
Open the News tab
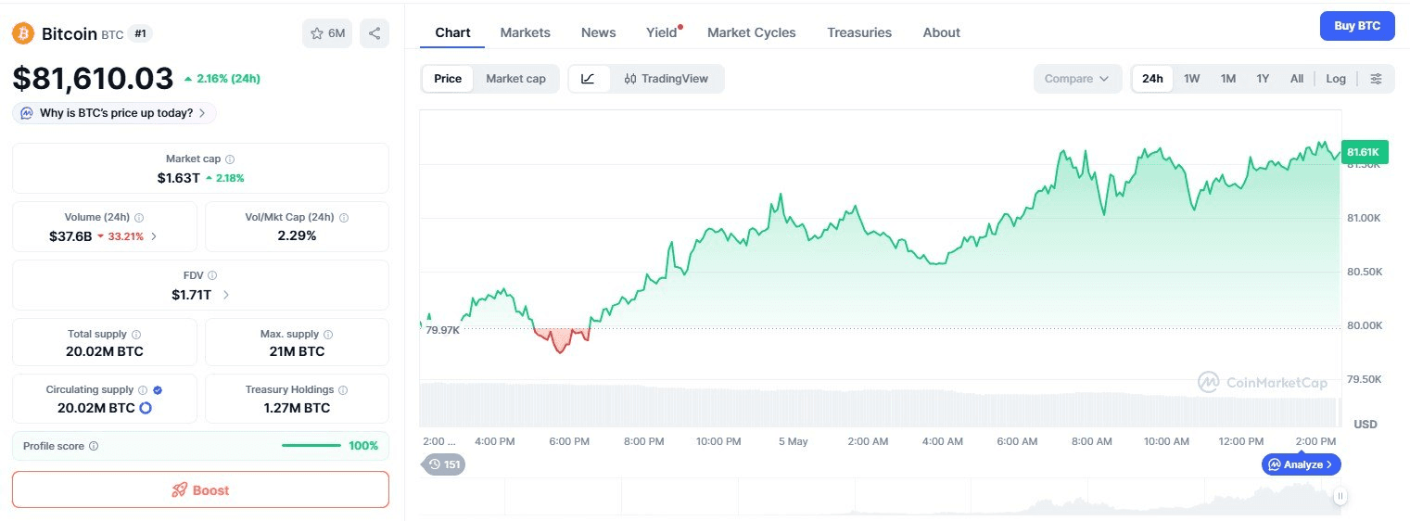599,32
